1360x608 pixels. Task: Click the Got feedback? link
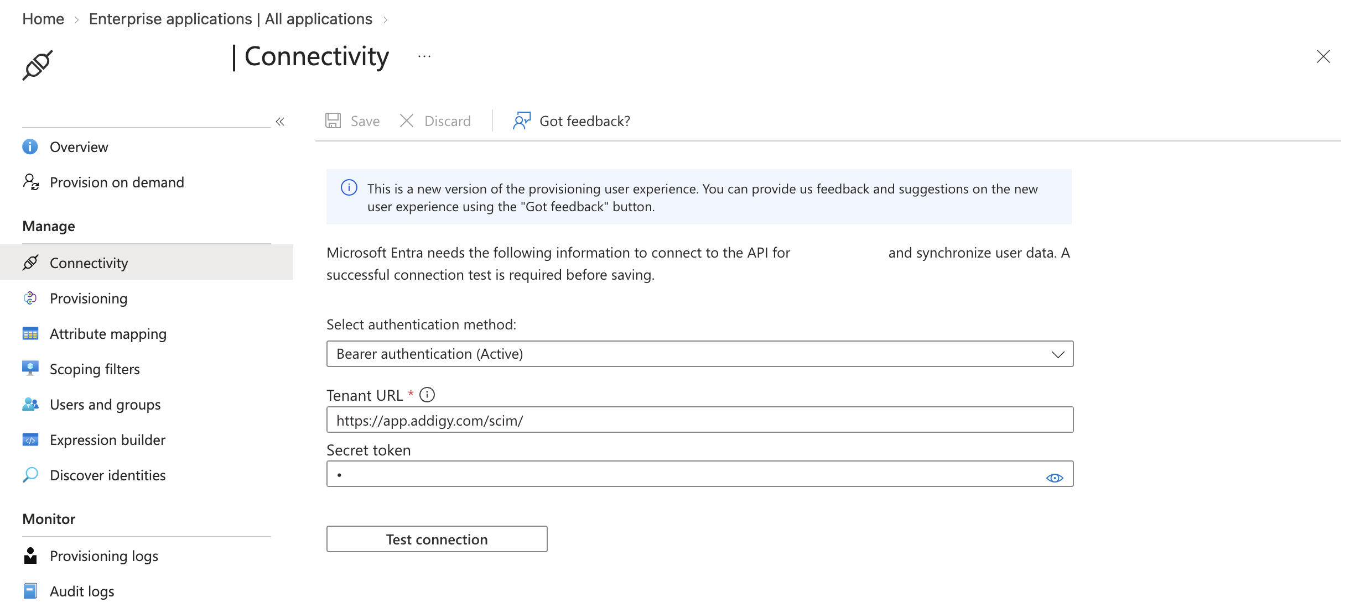coord(585,121)
